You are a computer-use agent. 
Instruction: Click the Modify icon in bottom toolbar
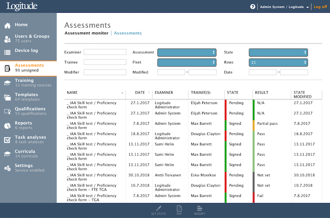pos(200,209)
